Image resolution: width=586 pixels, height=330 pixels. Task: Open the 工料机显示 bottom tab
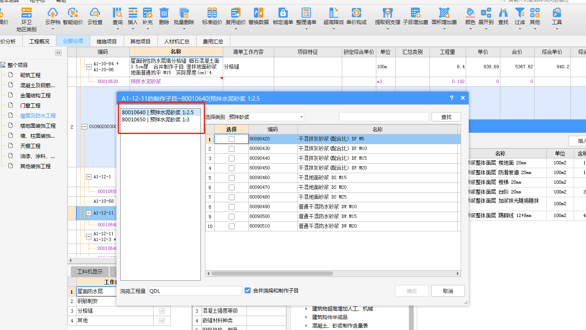[90, 272]
